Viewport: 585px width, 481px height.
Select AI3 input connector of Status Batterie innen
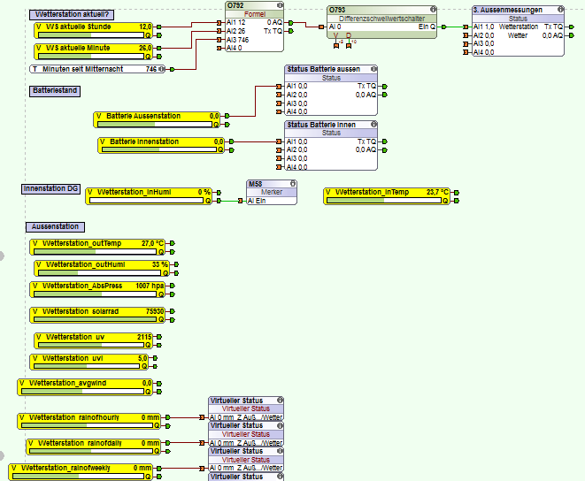278,158
